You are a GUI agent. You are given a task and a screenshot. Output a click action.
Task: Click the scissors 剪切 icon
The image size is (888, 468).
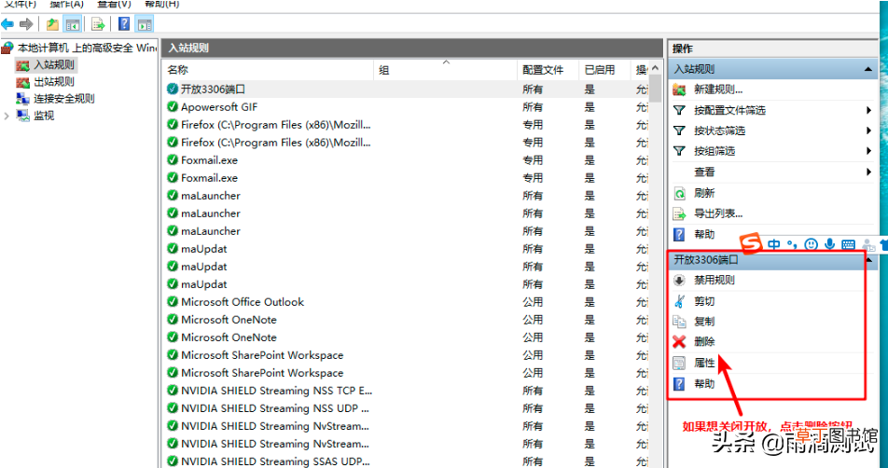[679, 302]
